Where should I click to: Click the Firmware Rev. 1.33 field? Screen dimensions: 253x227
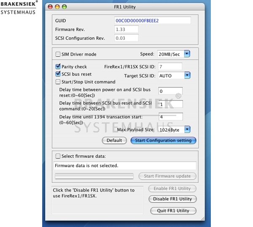pos(126,29)
